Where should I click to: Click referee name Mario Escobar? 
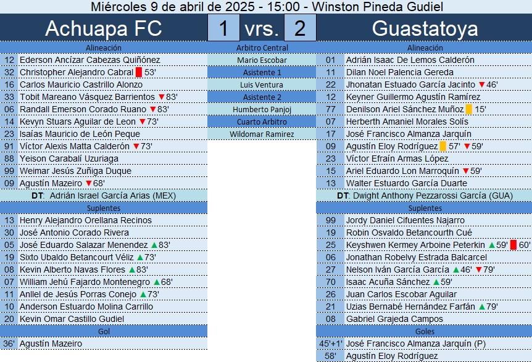pos(262,60)
